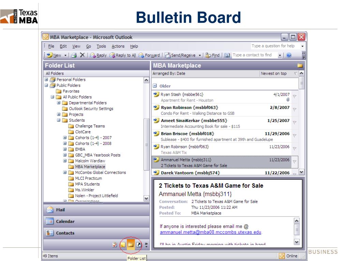Viewport: 349px width, 261px height.
Task: Click Send/Receive toolbar button
Action: coord(180,55)
